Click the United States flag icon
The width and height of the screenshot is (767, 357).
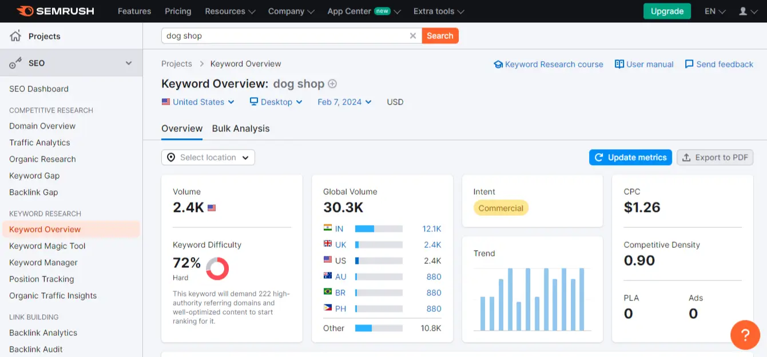(166, 102)
